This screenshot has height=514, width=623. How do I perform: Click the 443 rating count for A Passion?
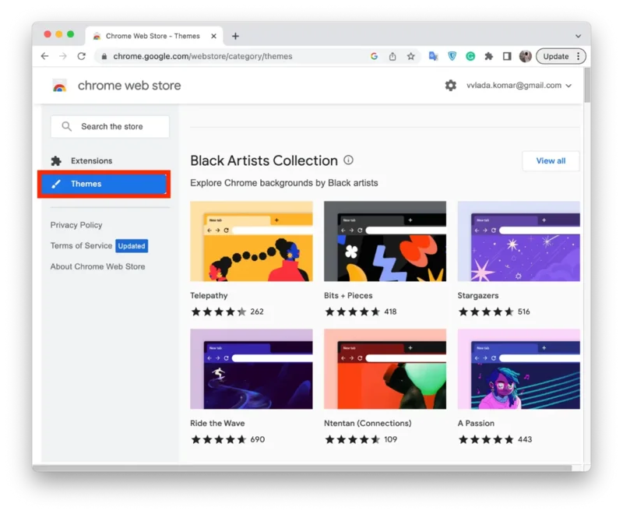point(525,439)
